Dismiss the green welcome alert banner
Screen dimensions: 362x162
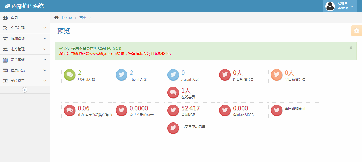(351, 48)
